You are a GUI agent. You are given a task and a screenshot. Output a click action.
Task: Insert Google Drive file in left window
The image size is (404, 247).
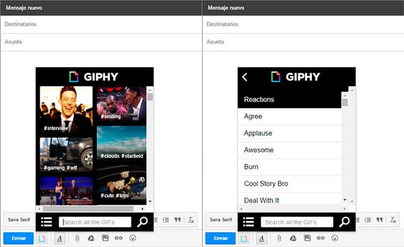click(91, 238)
